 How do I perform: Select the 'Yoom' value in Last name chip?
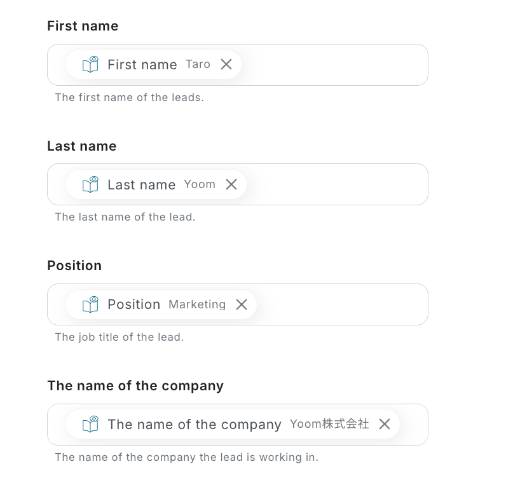coord(200,184)
